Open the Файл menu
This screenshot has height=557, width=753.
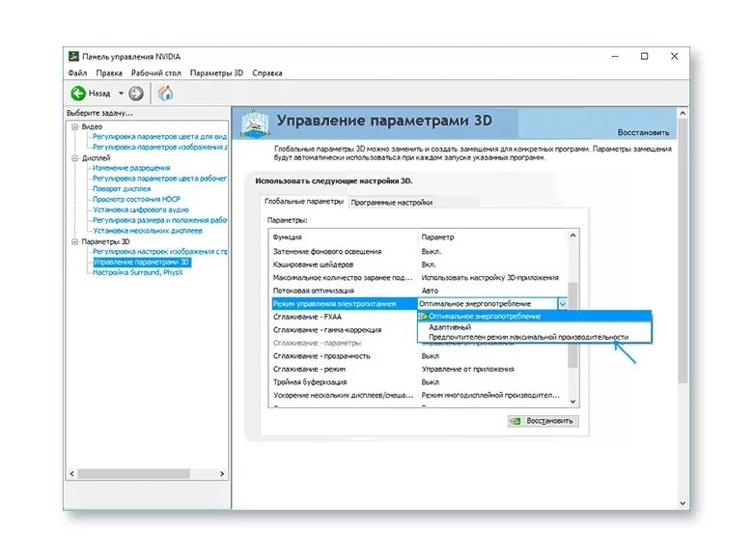click(77, 73)
